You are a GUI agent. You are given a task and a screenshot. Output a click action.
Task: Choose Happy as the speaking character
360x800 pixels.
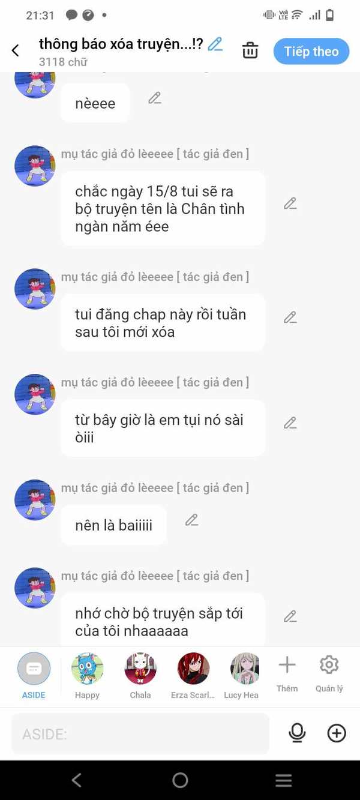point(87,676)
